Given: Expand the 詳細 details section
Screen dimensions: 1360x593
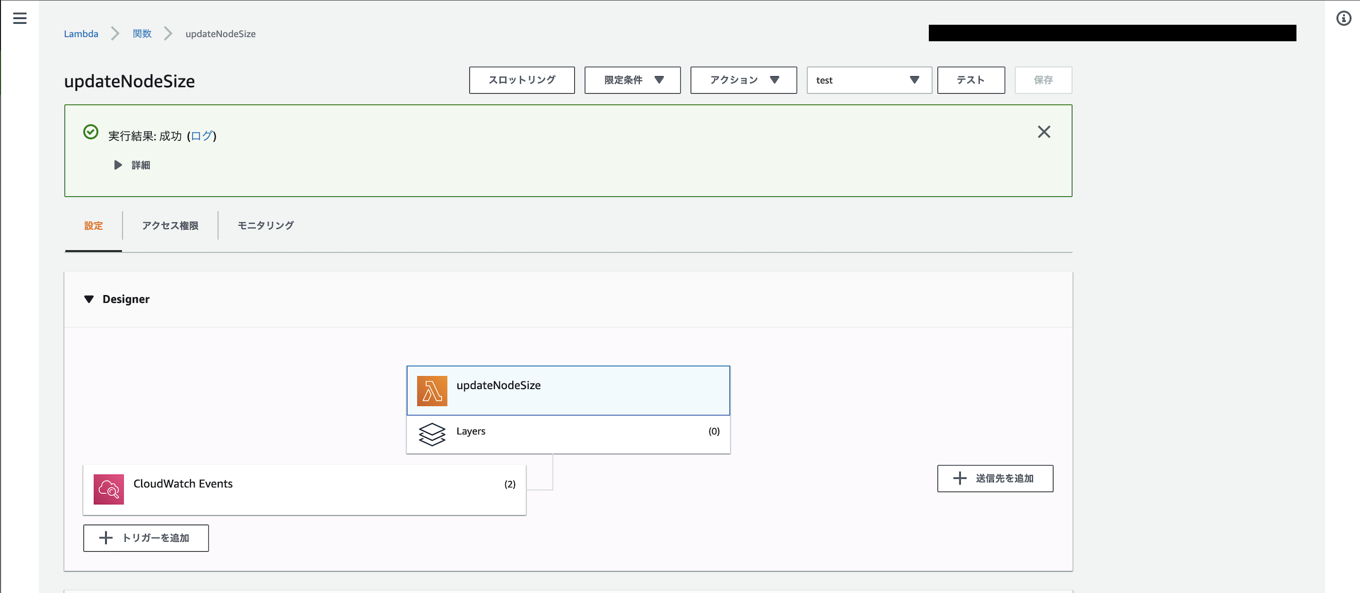Looking at the screenshot, I should point(132,165).
